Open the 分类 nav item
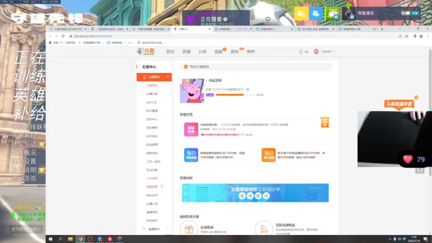The height and width of the screenshot is (243, 432). [202, 51]
